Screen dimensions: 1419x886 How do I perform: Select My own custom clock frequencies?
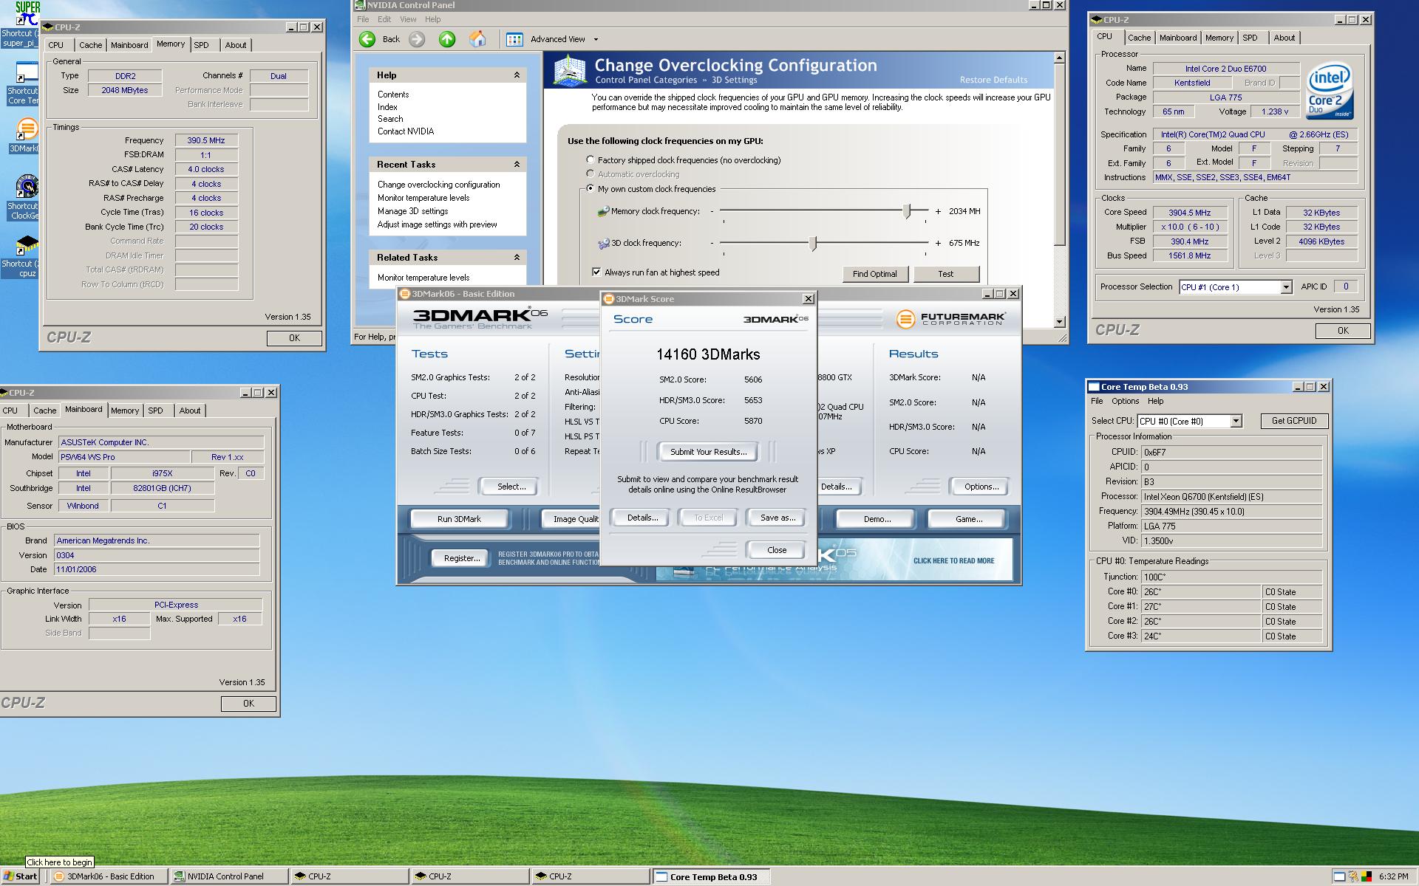pos(590,188)
